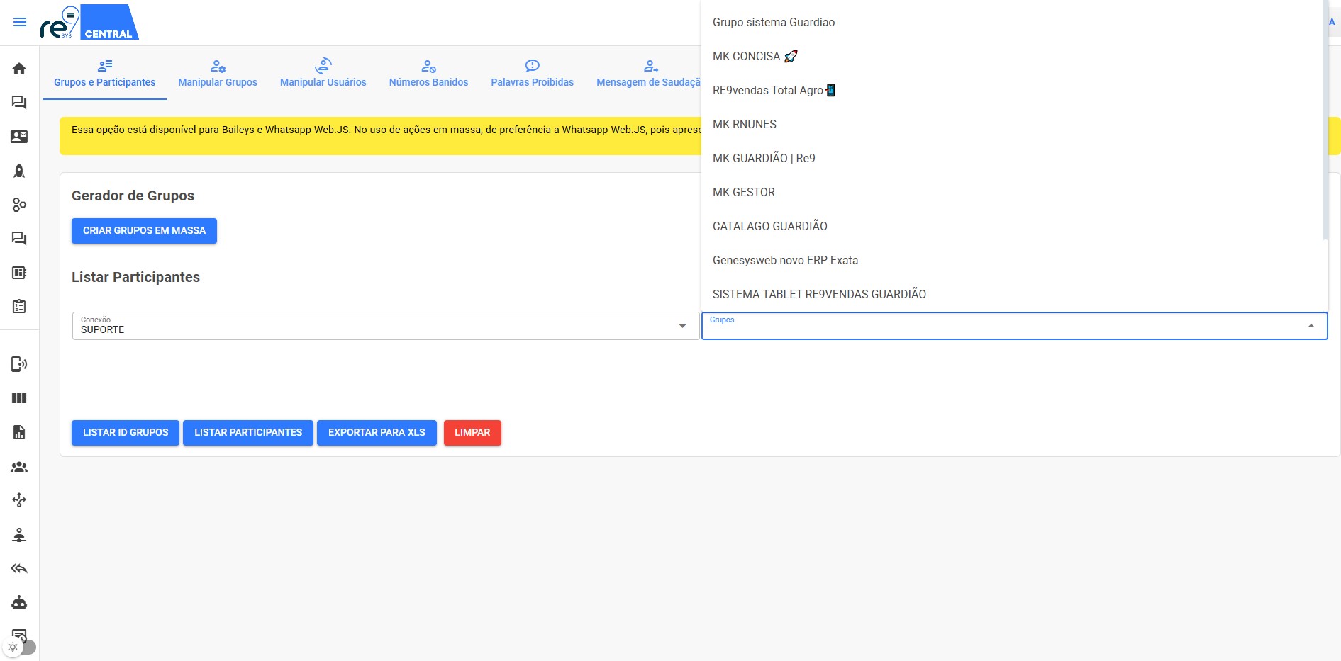Select 'CATALAGO GUARDIÃO' option
This screenshot has height=661, width=1341.
pyautogui.click(x=1012, y=227)
